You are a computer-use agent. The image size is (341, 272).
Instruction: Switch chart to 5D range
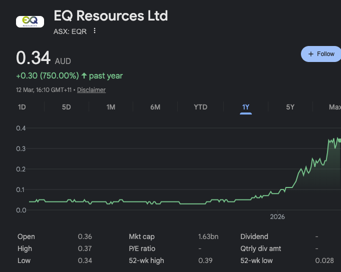pos(66,107)
